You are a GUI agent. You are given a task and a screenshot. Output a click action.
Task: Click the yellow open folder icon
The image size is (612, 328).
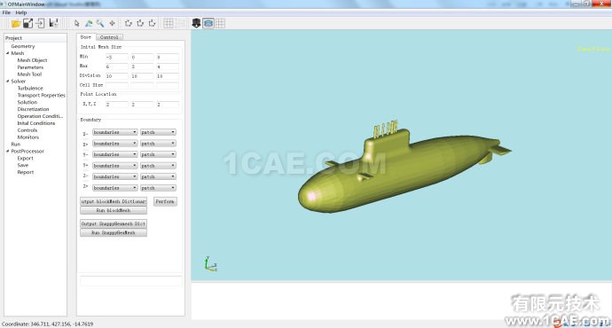click(16, 24)
